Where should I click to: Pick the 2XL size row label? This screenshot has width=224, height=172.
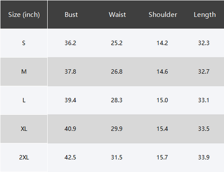tap(24, 158)
